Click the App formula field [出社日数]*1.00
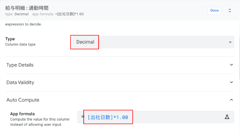Screen dimensions: 240x134 (156, 117)
